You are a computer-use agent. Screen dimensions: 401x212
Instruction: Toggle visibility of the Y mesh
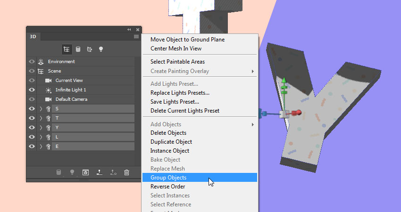tap(32, 128)
